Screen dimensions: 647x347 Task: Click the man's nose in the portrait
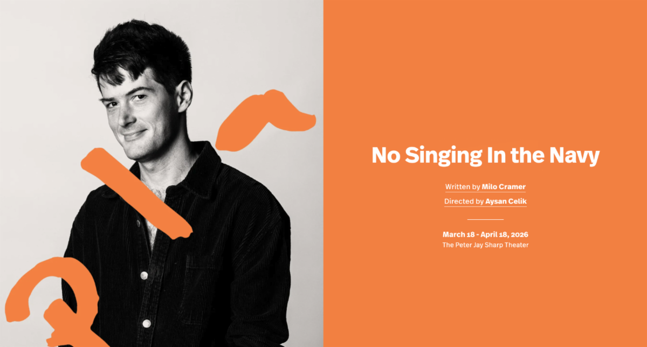[122, 115]
